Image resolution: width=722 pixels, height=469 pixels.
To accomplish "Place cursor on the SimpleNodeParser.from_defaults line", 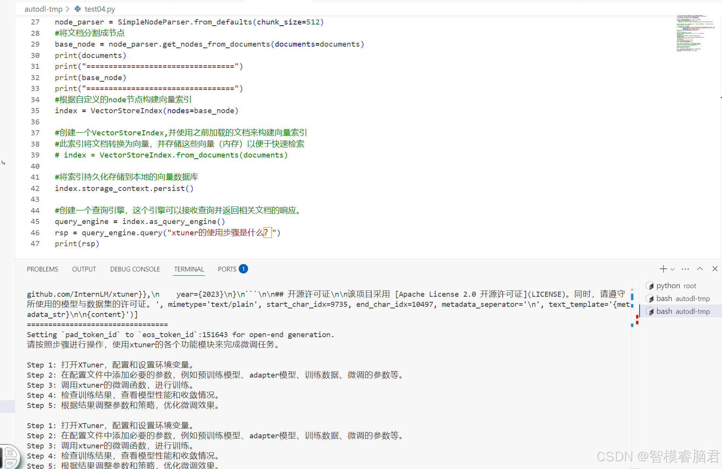I will pos(189,22).
